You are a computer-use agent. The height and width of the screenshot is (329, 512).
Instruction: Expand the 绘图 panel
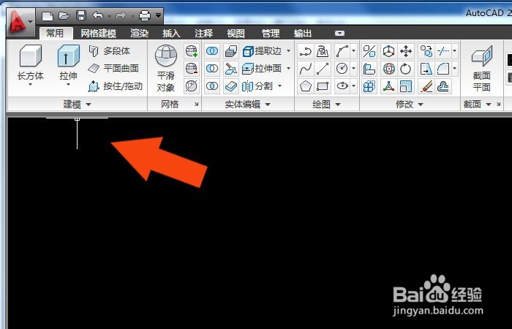point(326,105)
